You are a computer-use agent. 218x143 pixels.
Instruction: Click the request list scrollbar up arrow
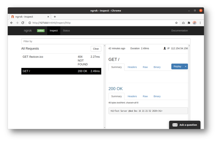pos(105,45)
